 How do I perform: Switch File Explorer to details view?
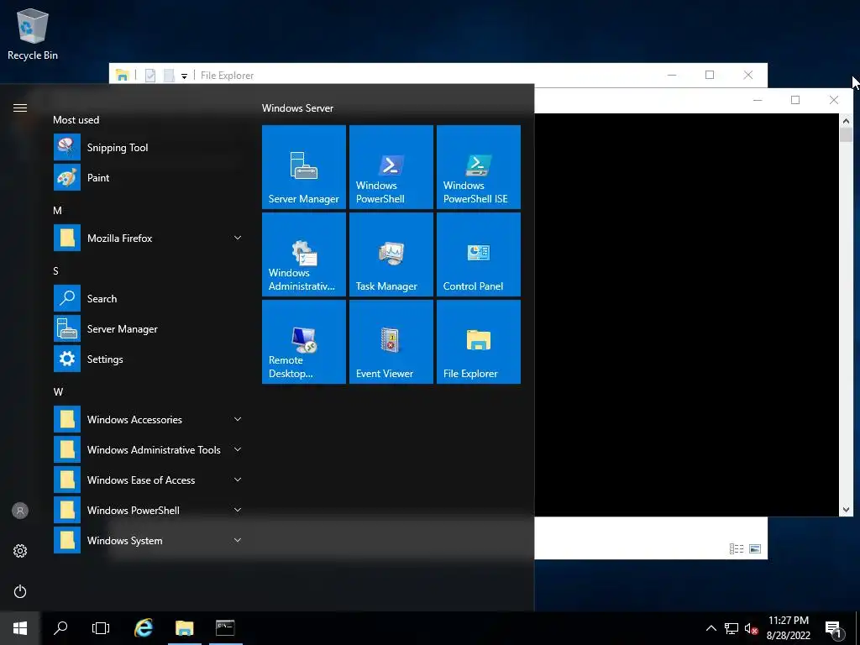point(737,548)
